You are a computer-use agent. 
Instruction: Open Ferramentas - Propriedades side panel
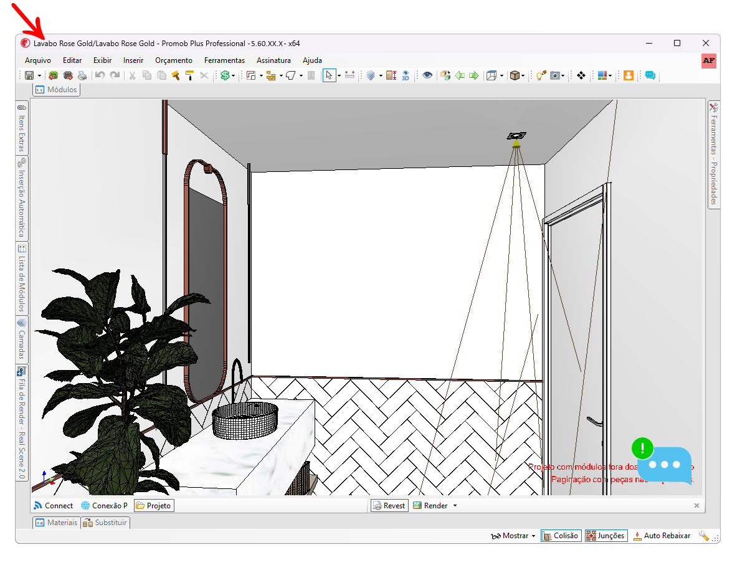point(714,154)
